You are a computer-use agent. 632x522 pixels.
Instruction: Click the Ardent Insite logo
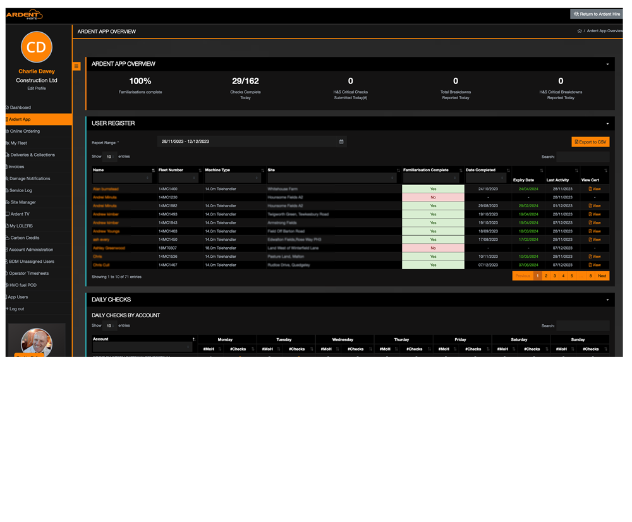point(24,15)
